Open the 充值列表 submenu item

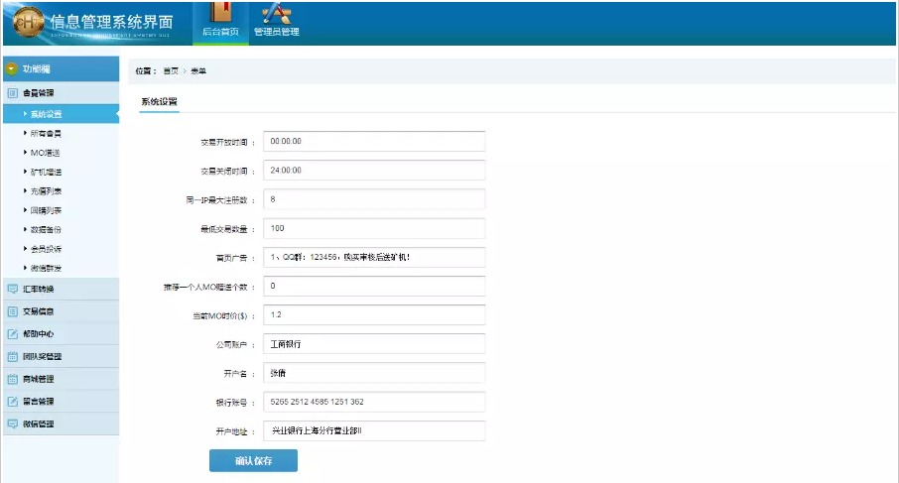tap(46, 190)
